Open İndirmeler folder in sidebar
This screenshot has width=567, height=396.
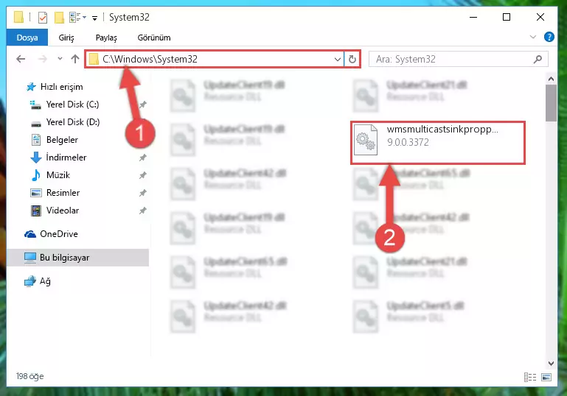tap(66, 158)
